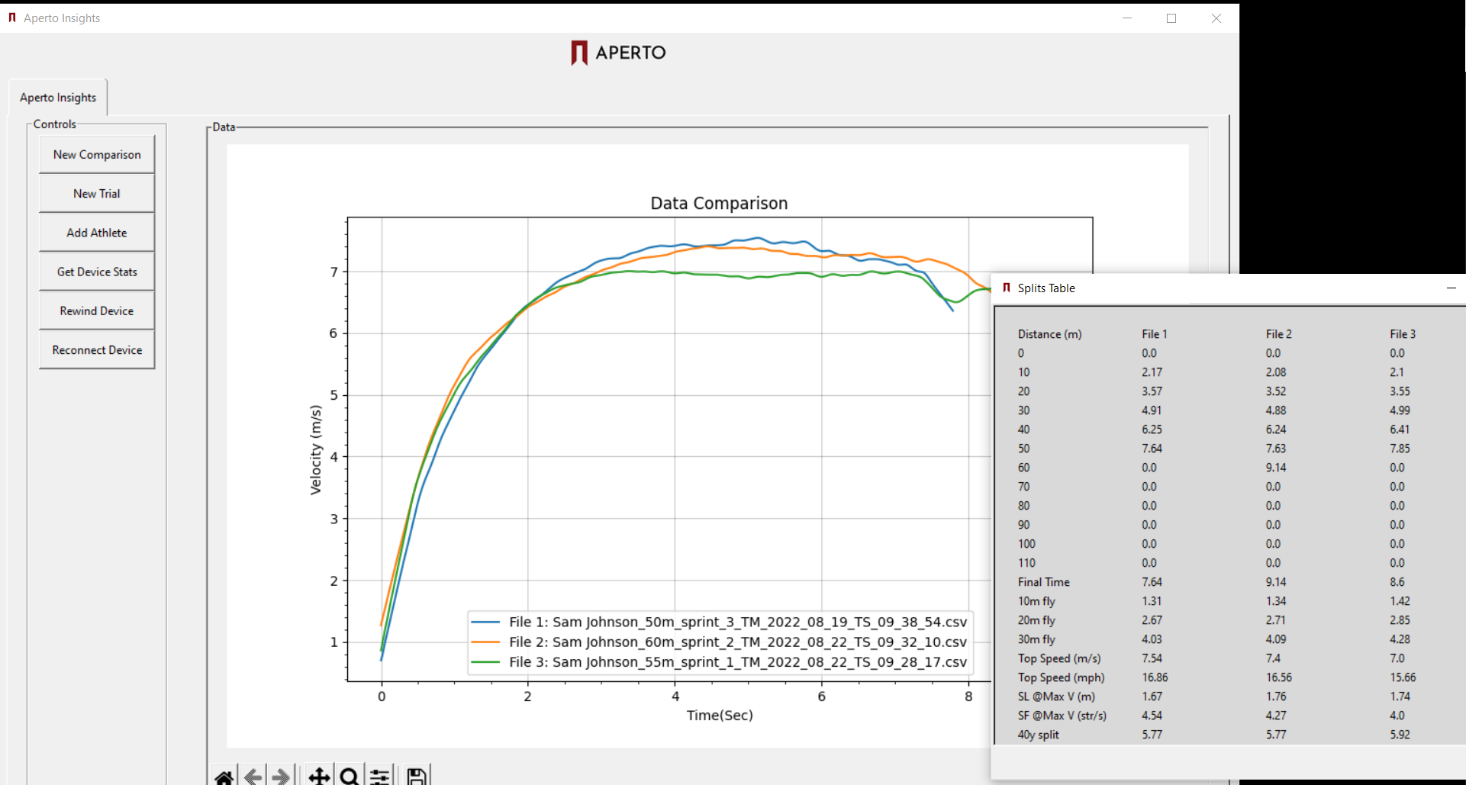Open Get Device Stats
Screen dimensions: 1466x785
(97, 272)
